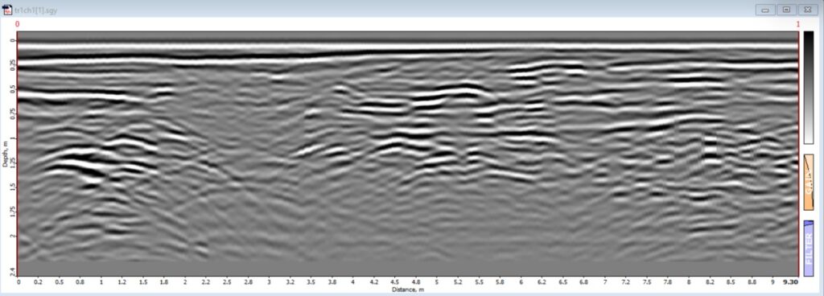Open the orange GAIN panel
Image resolution: width=824 pixels, height=296 pixels.
809,182
